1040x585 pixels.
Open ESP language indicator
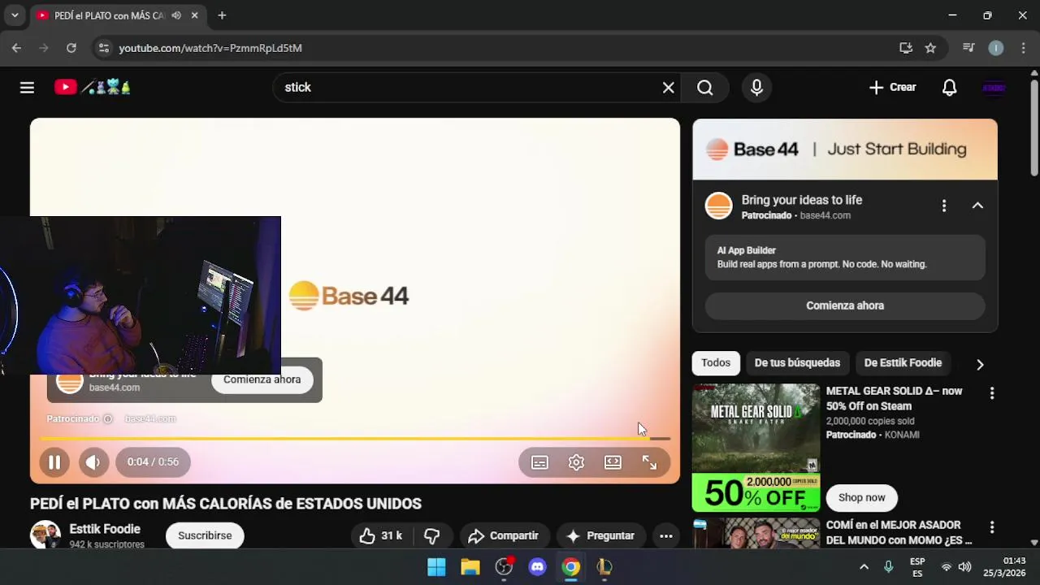pyautogui.click(x=917, y=567)
